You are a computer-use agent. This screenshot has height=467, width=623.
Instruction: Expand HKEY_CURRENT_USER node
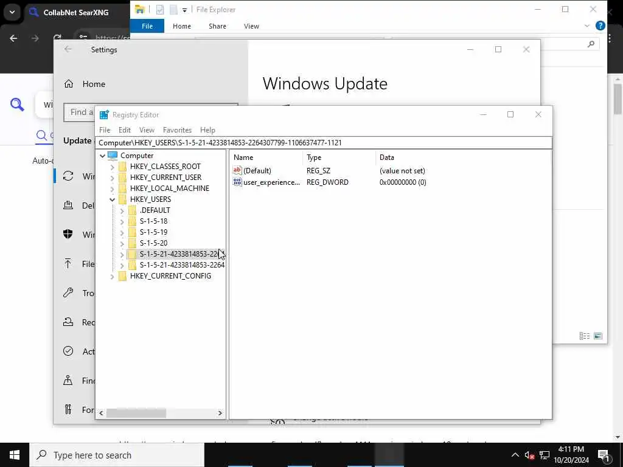(x=112, y=178)
